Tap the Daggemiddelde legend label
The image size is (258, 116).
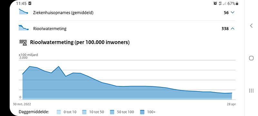[34, 112]
